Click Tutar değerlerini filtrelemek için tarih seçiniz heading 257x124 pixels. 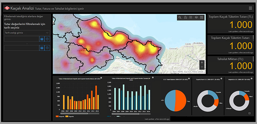[24, 26]
